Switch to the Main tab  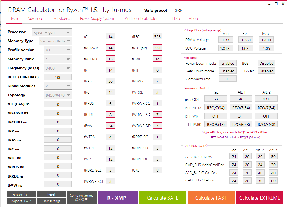pos(15,18)
